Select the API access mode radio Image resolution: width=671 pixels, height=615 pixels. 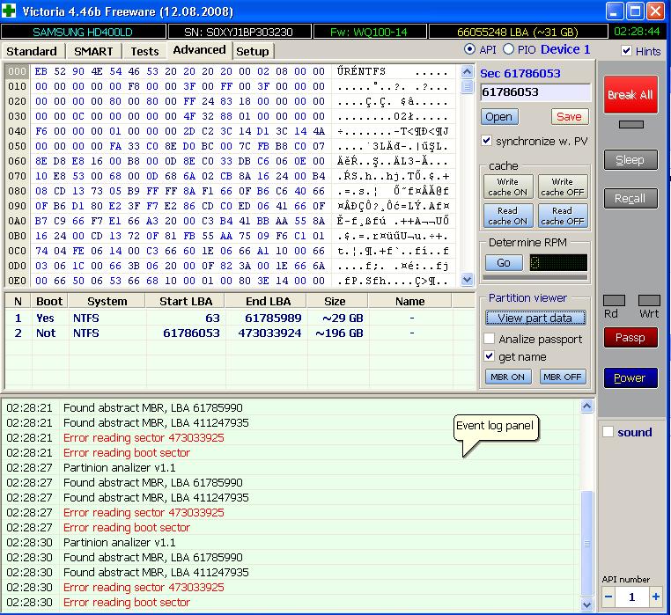[469, 49]
